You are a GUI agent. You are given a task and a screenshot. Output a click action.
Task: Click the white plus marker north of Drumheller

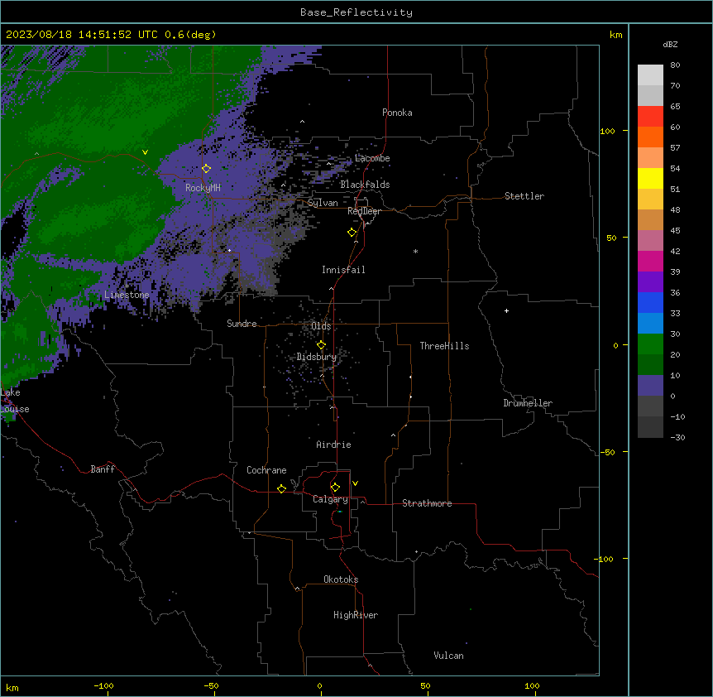click(x=506, y=310)
